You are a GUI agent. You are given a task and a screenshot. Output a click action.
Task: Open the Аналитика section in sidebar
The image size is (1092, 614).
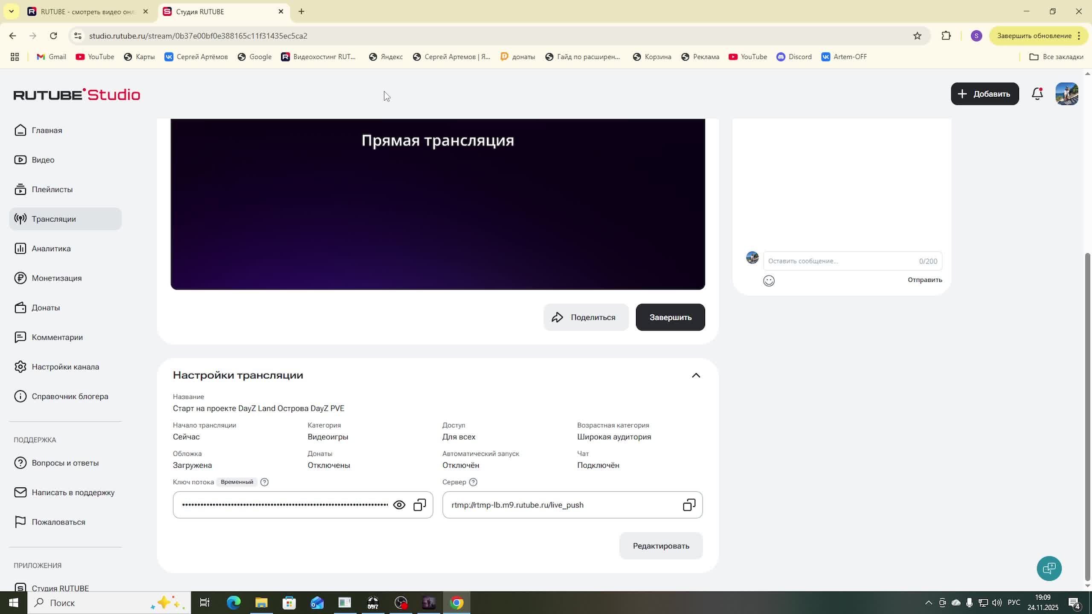[x=50, y=248]
